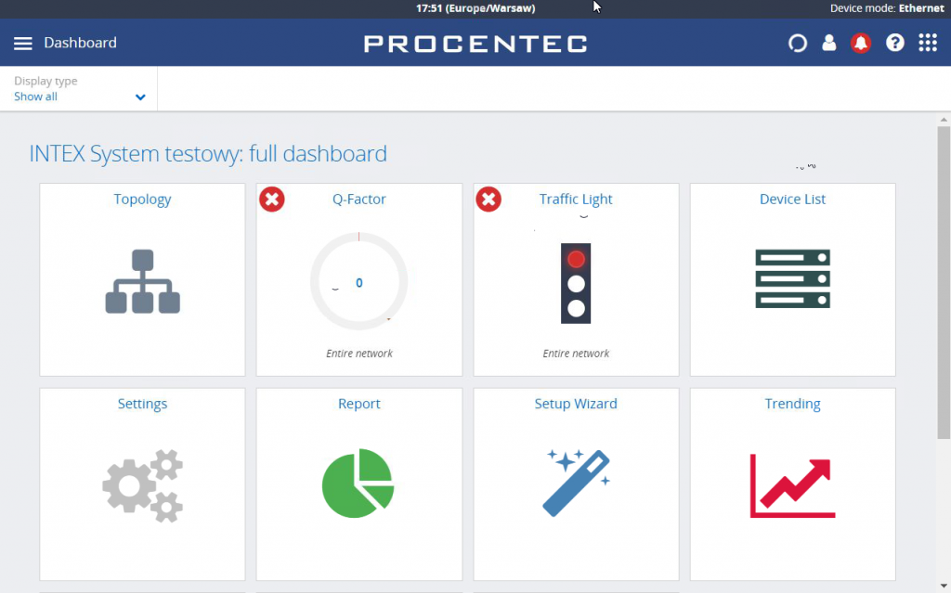Open the user account icon

point(829,43)
